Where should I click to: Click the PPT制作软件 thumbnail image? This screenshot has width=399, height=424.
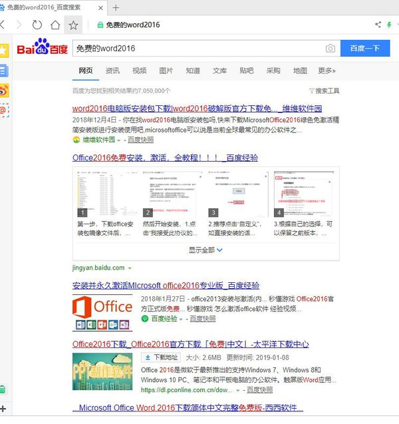(102, 371)
